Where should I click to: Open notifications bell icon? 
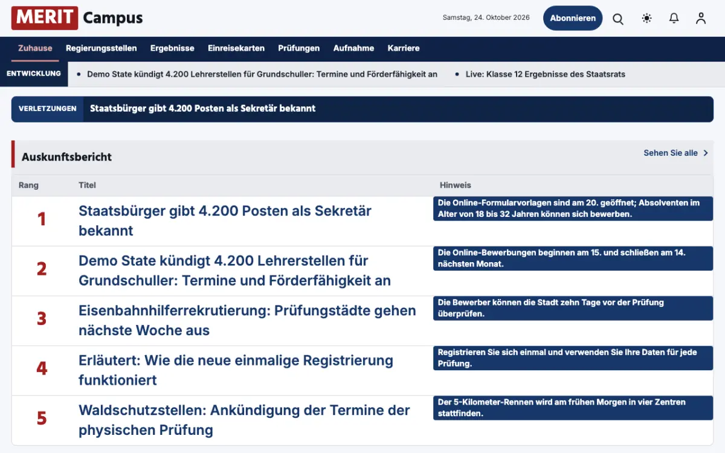click(x=674, y=18)
